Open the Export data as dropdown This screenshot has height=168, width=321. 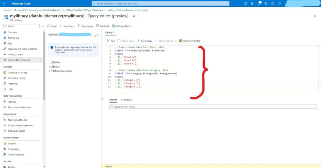pyautogui.click(x=165, y=41)
